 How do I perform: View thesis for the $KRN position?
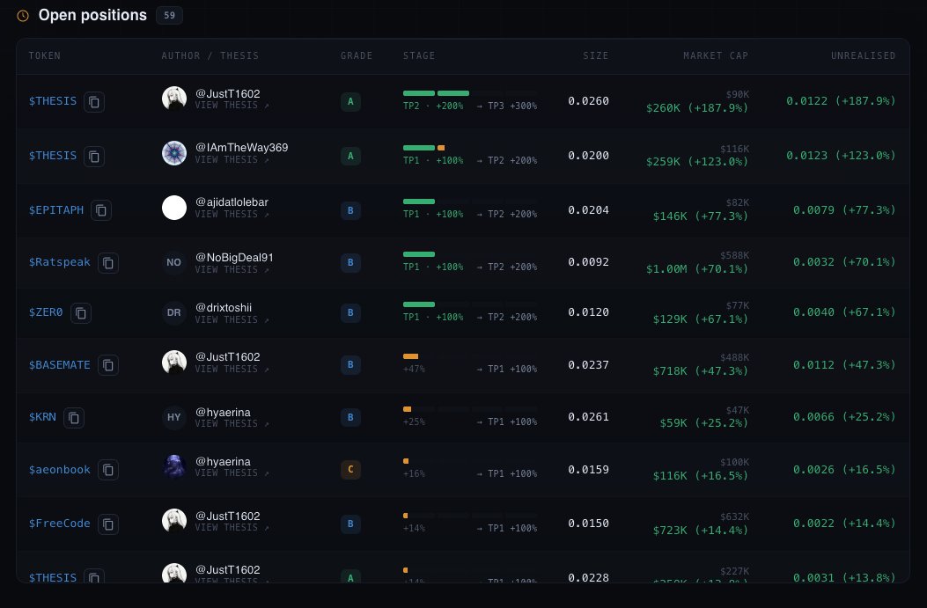point(232,423)
